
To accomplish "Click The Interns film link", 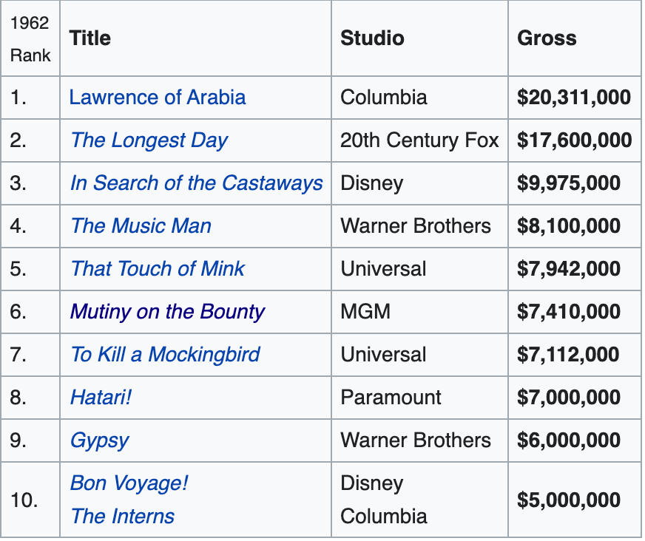I will 122,516.
